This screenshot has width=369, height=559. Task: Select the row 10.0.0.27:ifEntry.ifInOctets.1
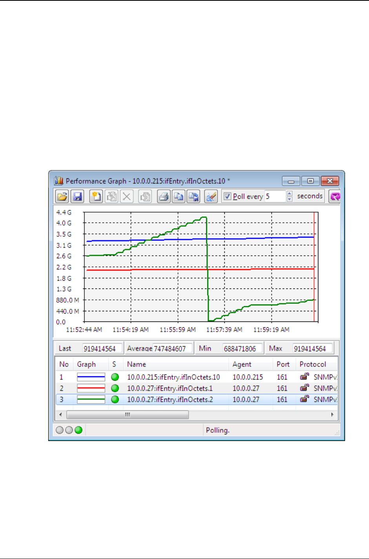(x=196, y=388)
